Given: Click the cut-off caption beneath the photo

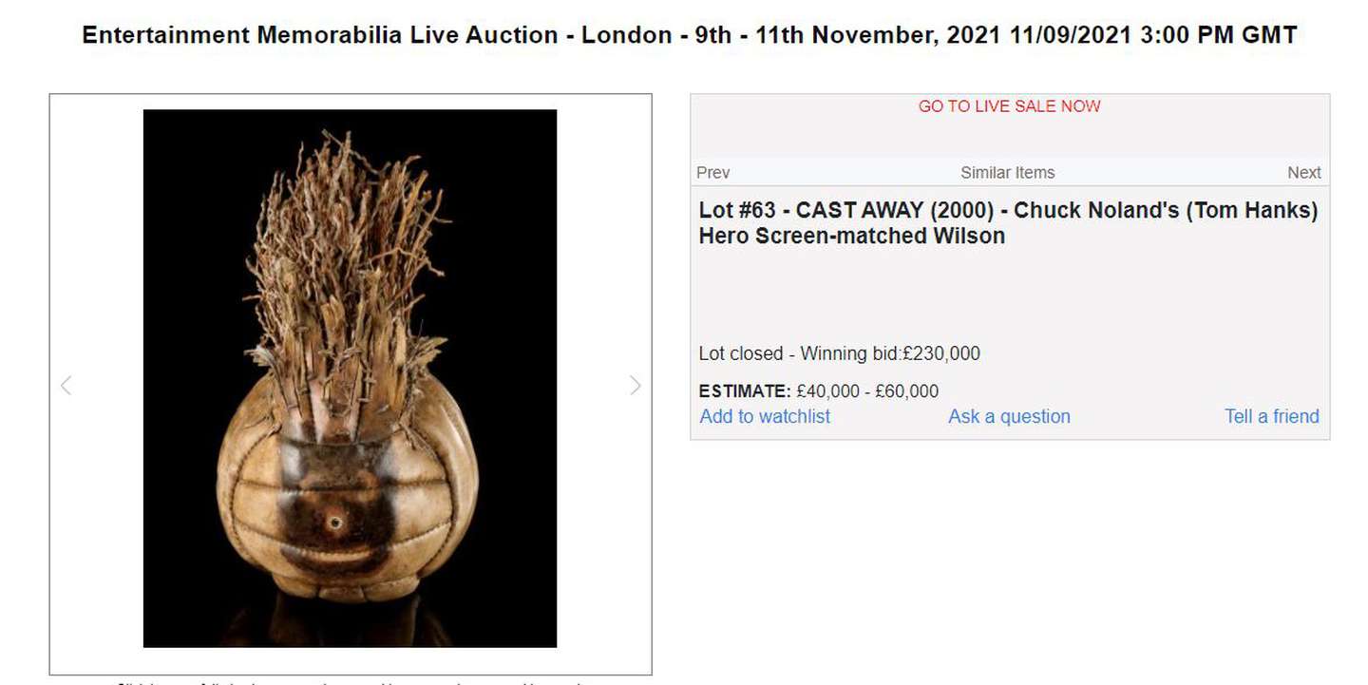Looking at the screenshot, I should pos(350,680).
